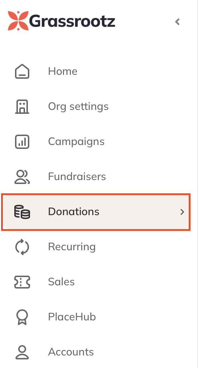Open Org settings label

click(x=78, y=107)
